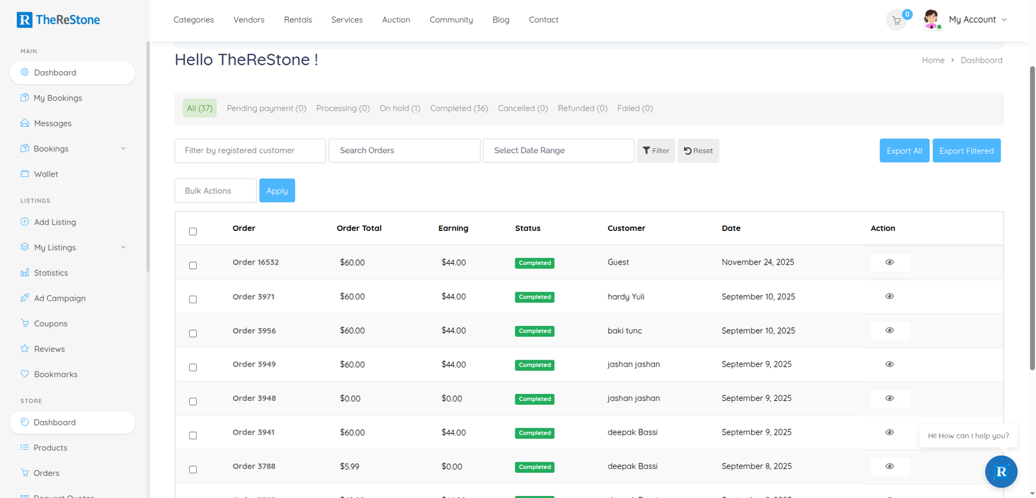
Task: Open the chat widget R icon
Action: pyautogui.click(x=1000, y=471)
